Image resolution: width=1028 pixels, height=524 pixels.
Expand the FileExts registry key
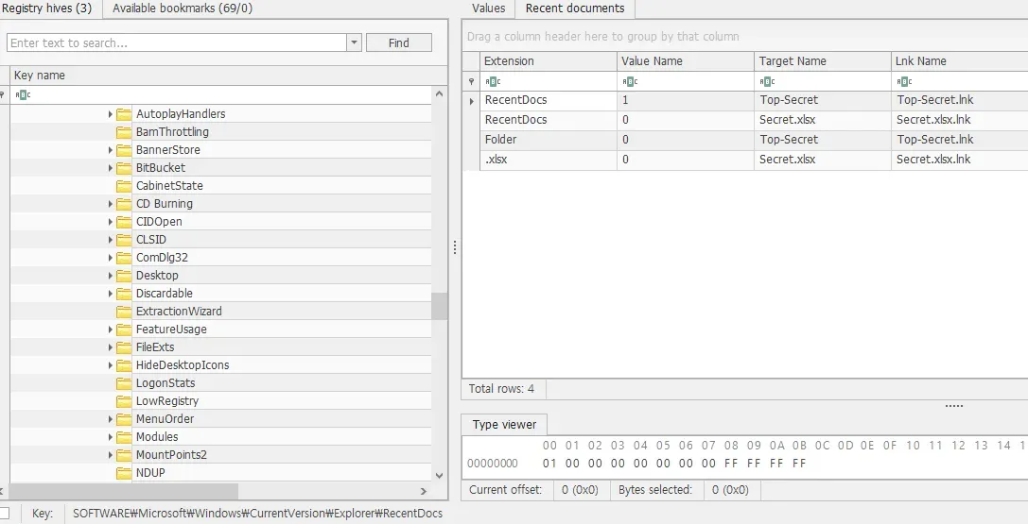tap(111, 347)
